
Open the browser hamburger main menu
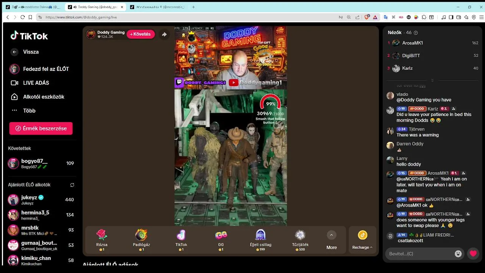coord(482,17)
